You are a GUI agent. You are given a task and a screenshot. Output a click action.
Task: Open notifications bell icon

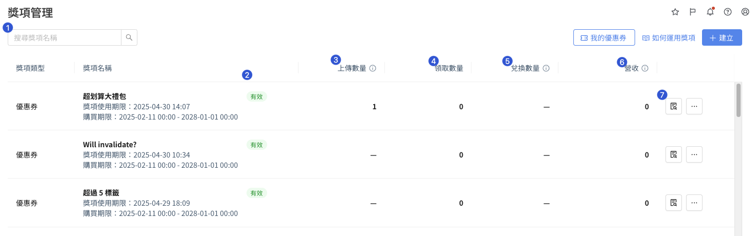(x=710, y=11)
